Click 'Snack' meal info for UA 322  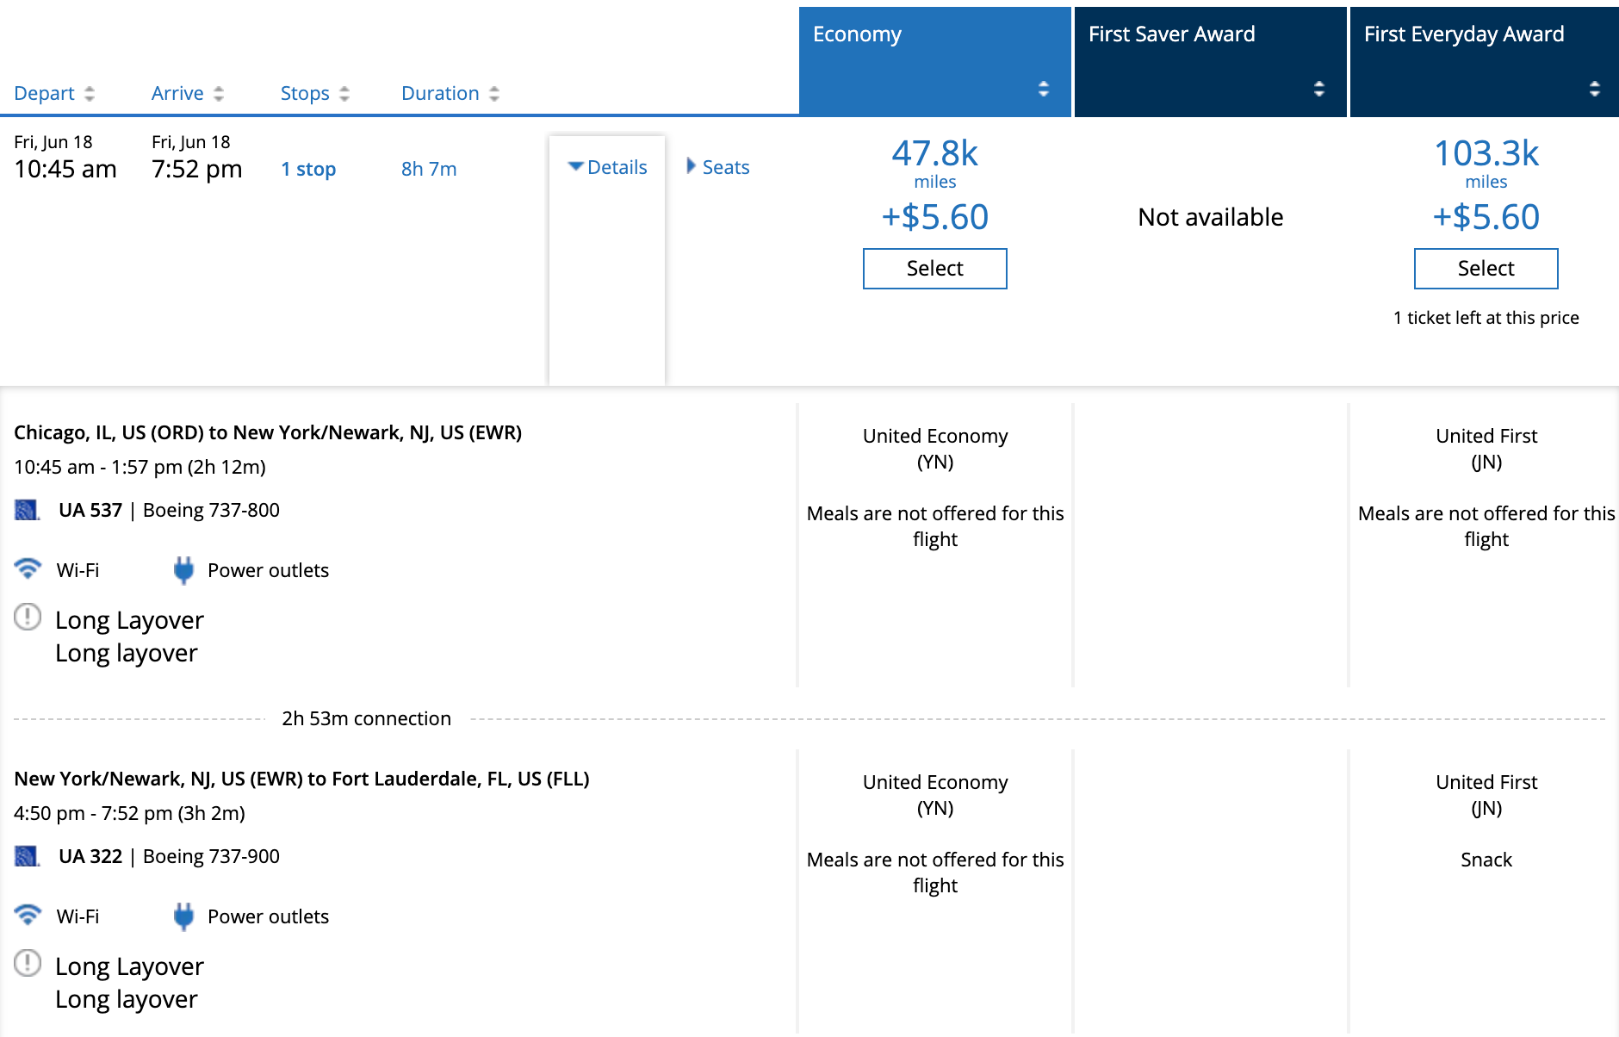pyautogui.click(x=1486, y=860)
